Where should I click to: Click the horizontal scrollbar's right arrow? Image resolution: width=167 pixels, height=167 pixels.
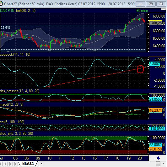(163, 164)
